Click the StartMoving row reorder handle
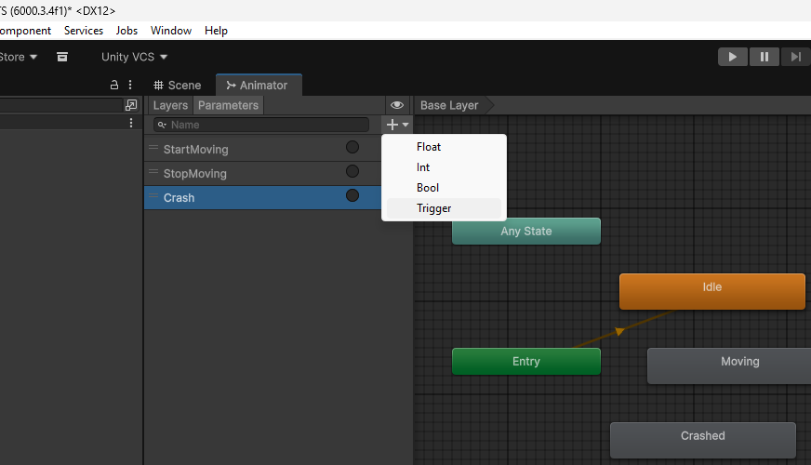 coord(153,148)
